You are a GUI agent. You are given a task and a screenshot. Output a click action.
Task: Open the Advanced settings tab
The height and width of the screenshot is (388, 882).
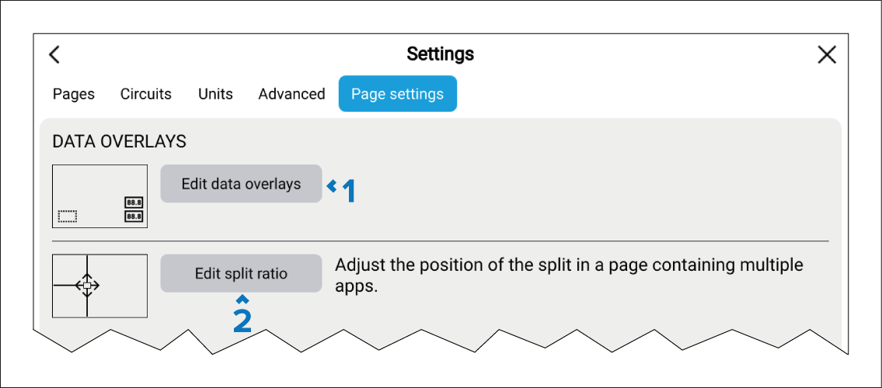point(291,94)
